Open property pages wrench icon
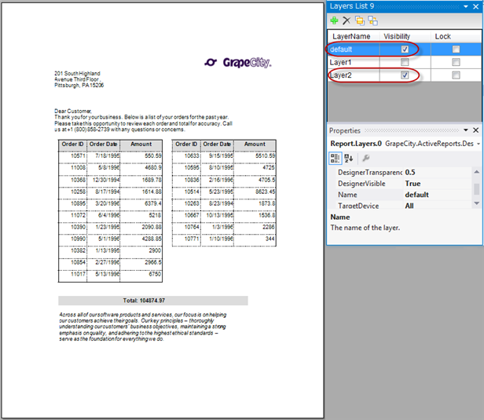Viewport: 484px width, 420px height. pyautogui.click(x=366, y=159)
